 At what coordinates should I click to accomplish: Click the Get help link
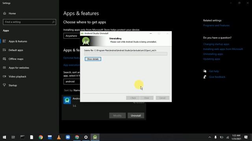click(214, 71)
